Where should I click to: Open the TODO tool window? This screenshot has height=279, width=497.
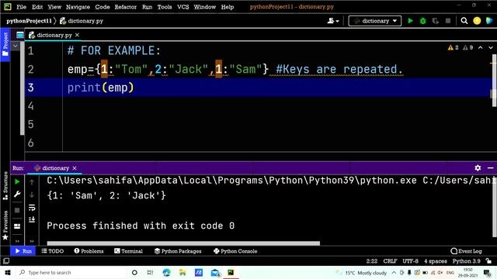tap(53, 251)
